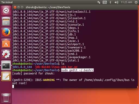Click the jvisualvm.1 output line

pos(49,18)
